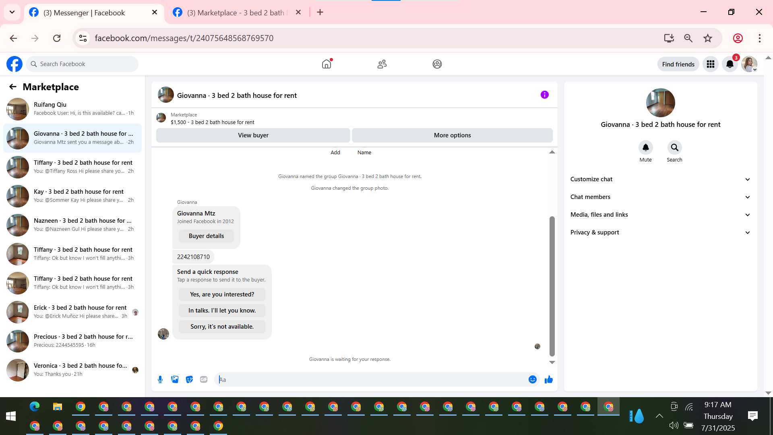Click the chat scrollbar down arrow
Screen dimensions: 773x435
coord(552,362)
